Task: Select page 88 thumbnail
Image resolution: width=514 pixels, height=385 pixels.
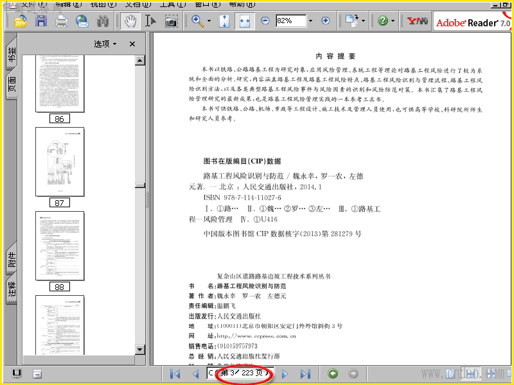Action: (60, 246)
